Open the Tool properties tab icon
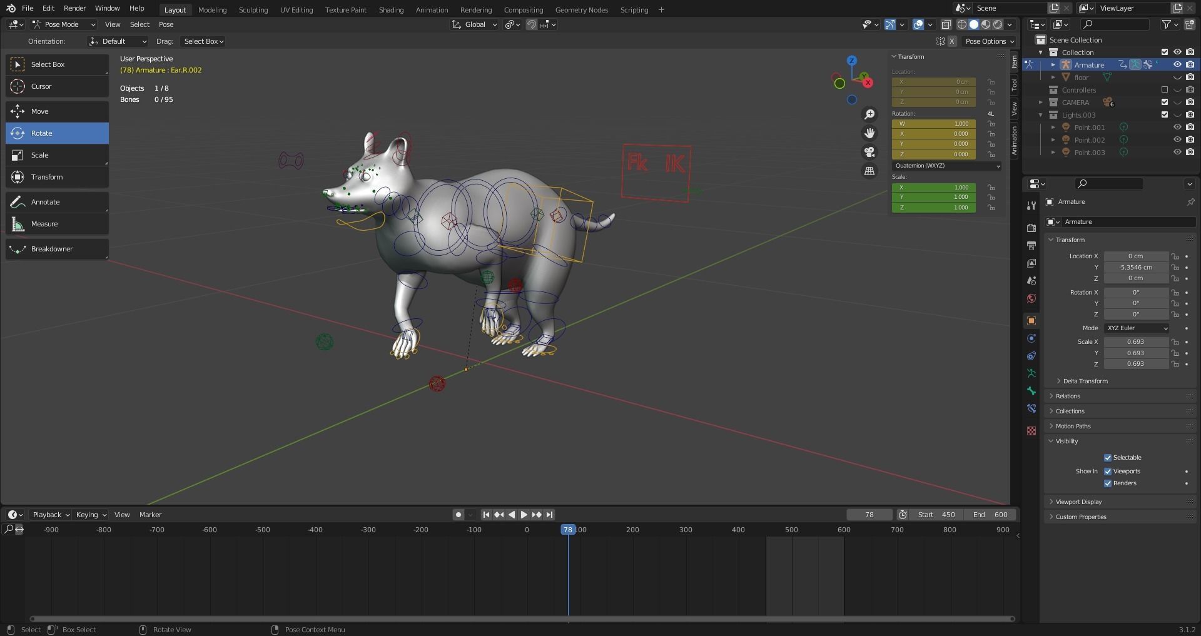1201x636 pixels. (x=1031, y=206)
